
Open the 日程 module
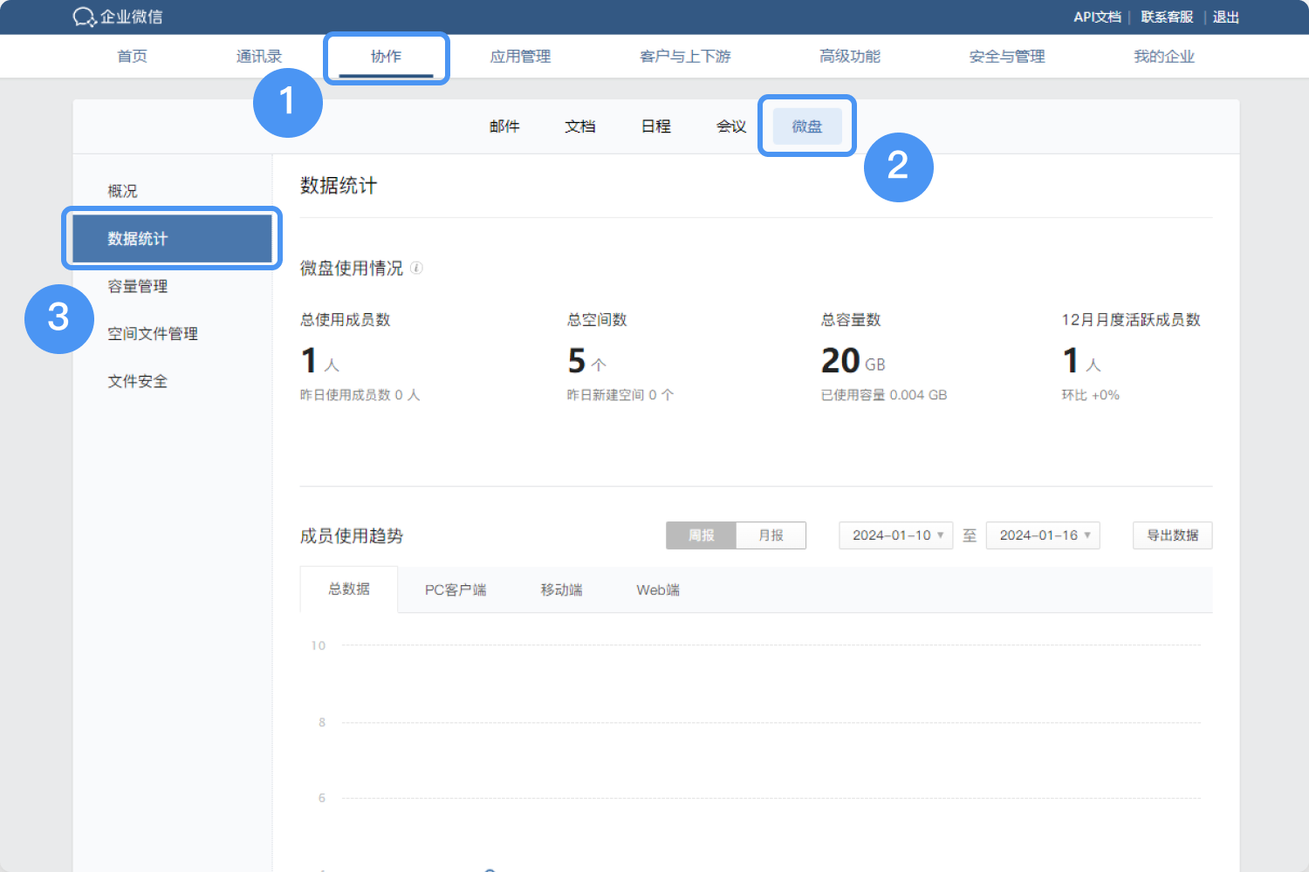click(x=655, y=126)
